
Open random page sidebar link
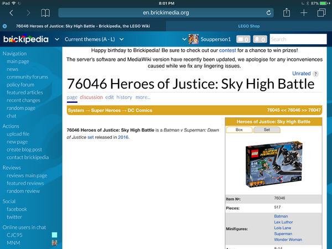click(x=21, y=108)
